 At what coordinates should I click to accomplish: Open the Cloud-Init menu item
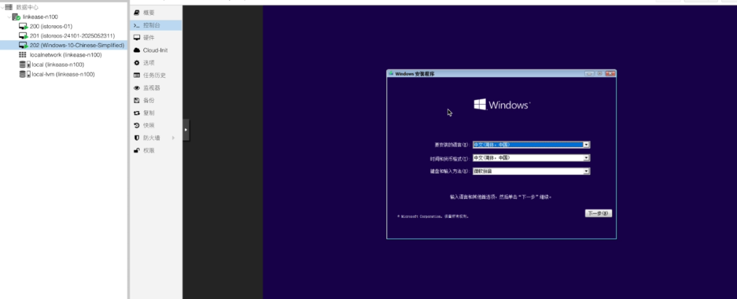point(156,50)
